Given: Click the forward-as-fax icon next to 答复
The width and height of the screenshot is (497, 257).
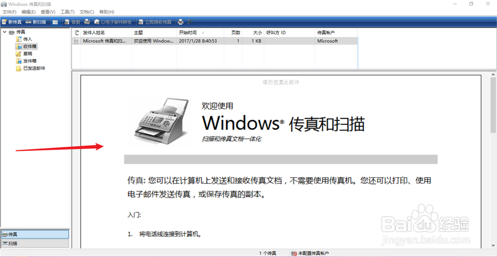Looking at the screenshot, I should point(87,22).
